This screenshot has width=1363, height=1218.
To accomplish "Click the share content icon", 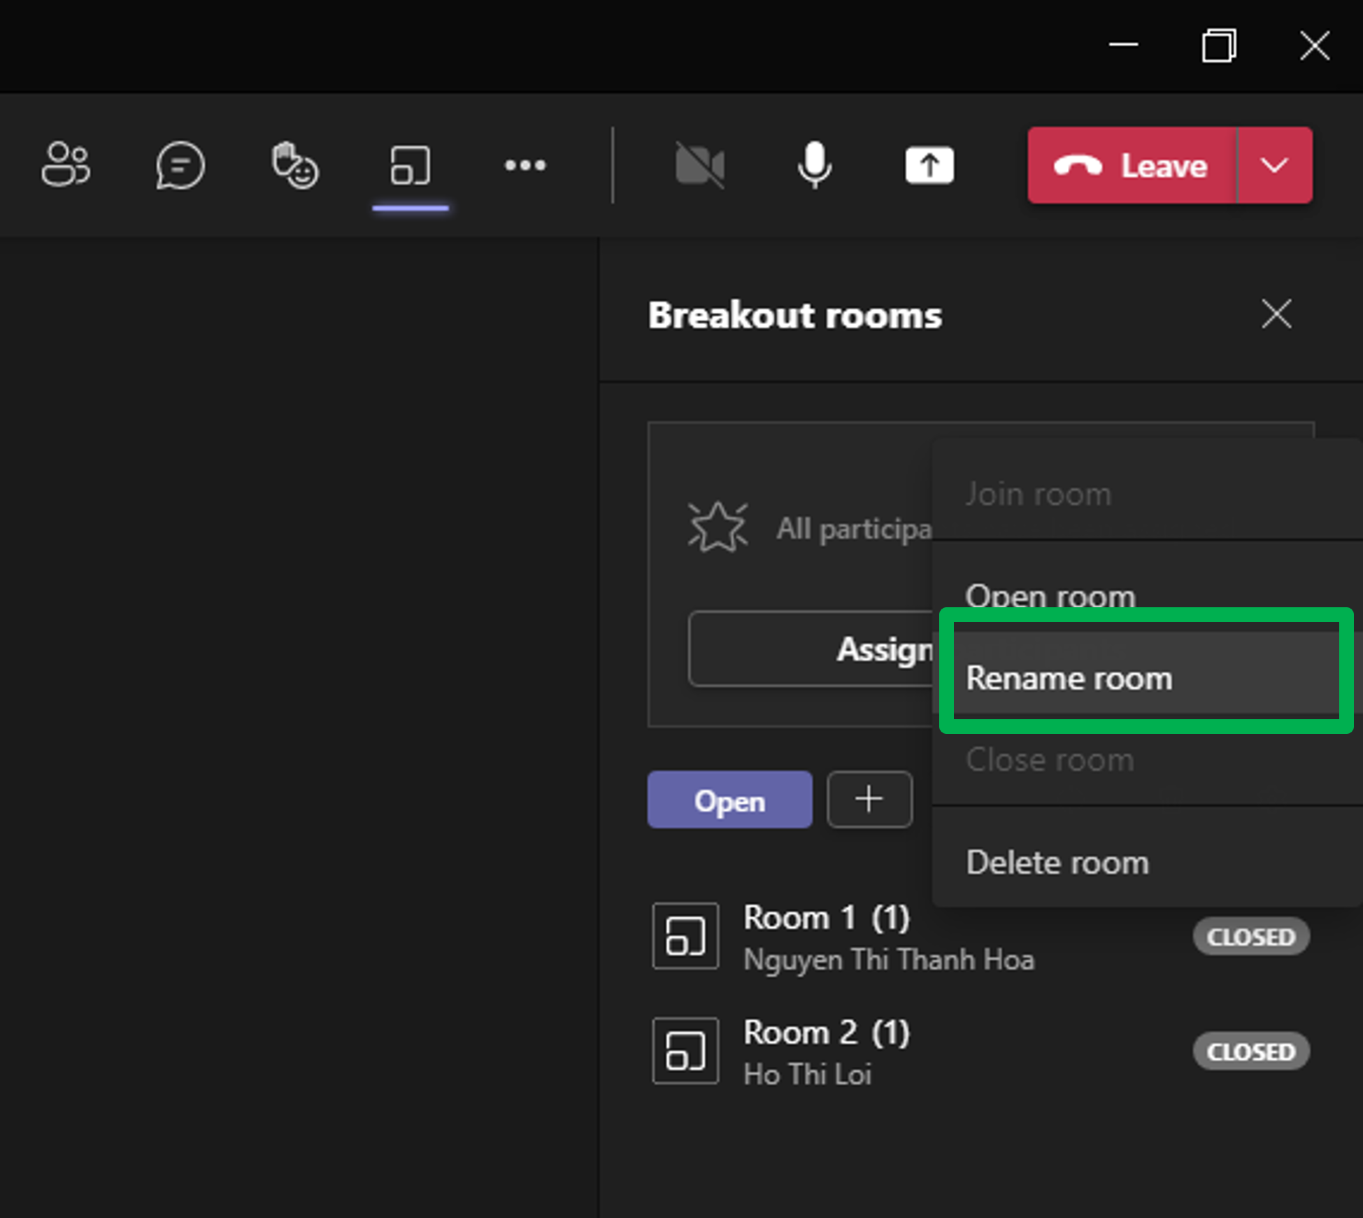I will coord(929,165).
